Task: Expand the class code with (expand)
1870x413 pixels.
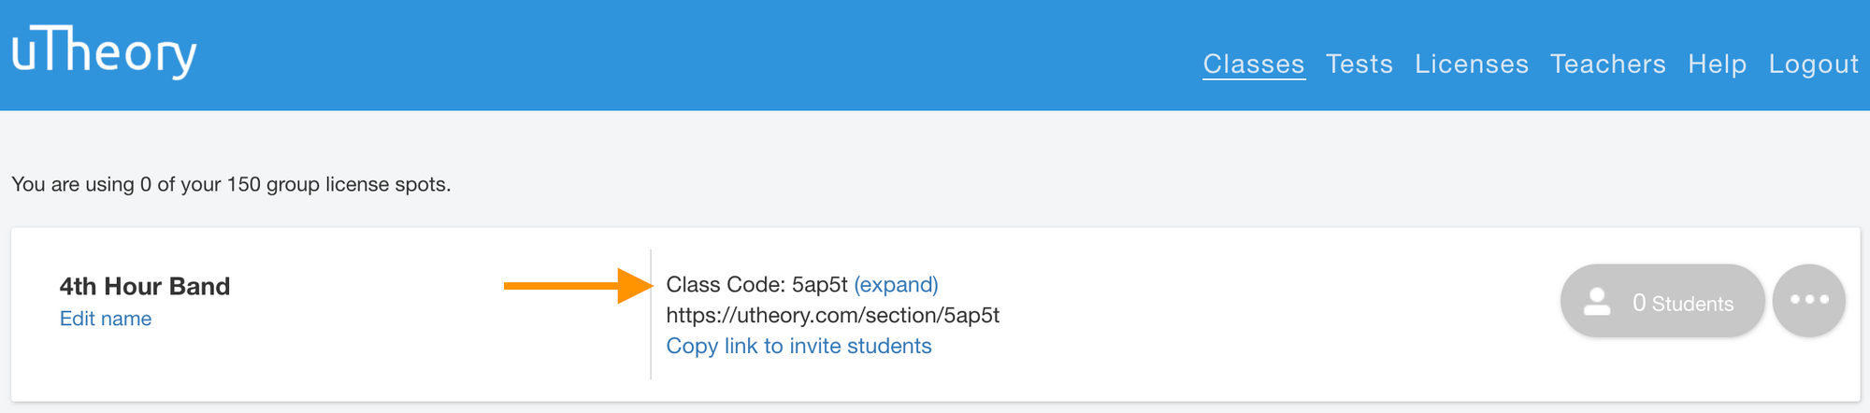Action: click(x=896, y=284)
